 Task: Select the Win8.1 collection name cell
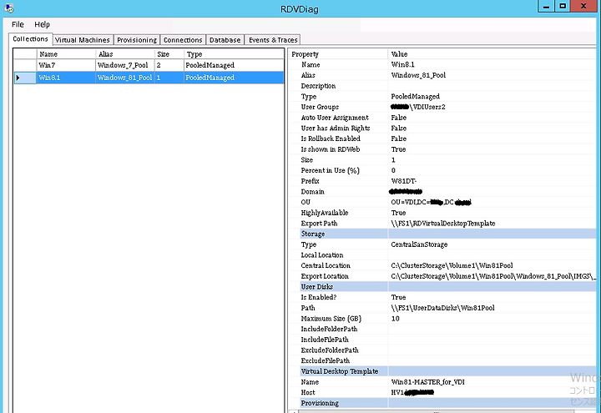point(66,78)
